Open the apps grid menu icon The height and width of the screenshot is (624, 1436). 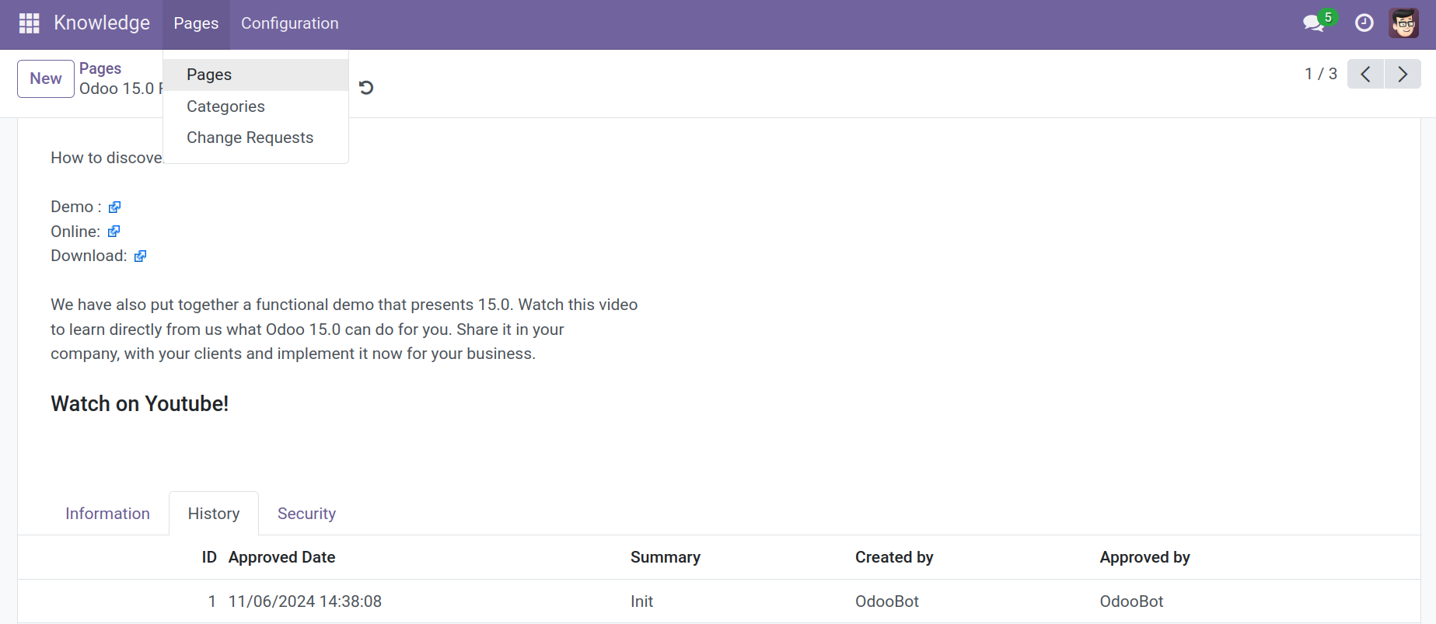click(29, 23)
